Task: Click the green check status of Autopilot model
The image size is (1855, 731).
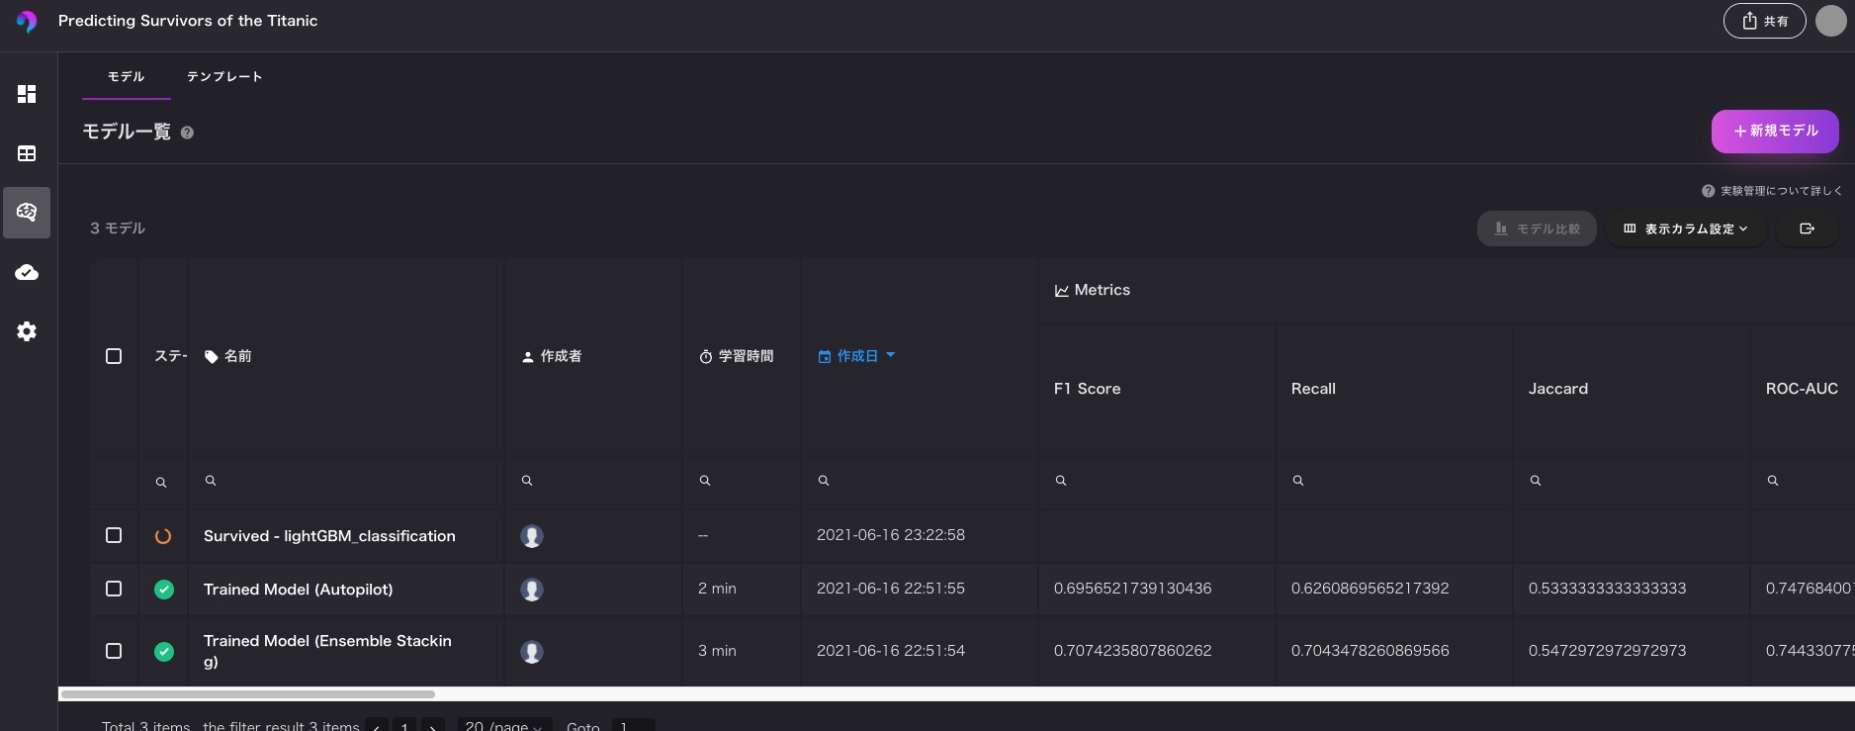Action: (x=164, y=590)
